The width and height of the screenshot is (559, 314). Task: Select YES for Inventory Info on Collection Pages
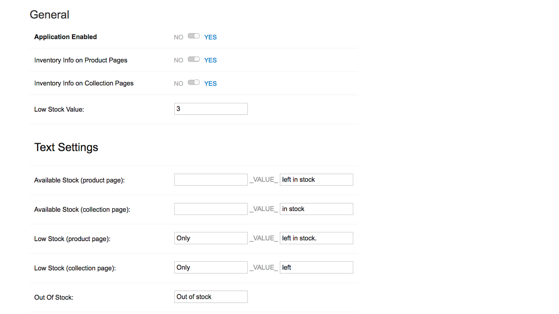pyautogui.click(x=210, y=83)
